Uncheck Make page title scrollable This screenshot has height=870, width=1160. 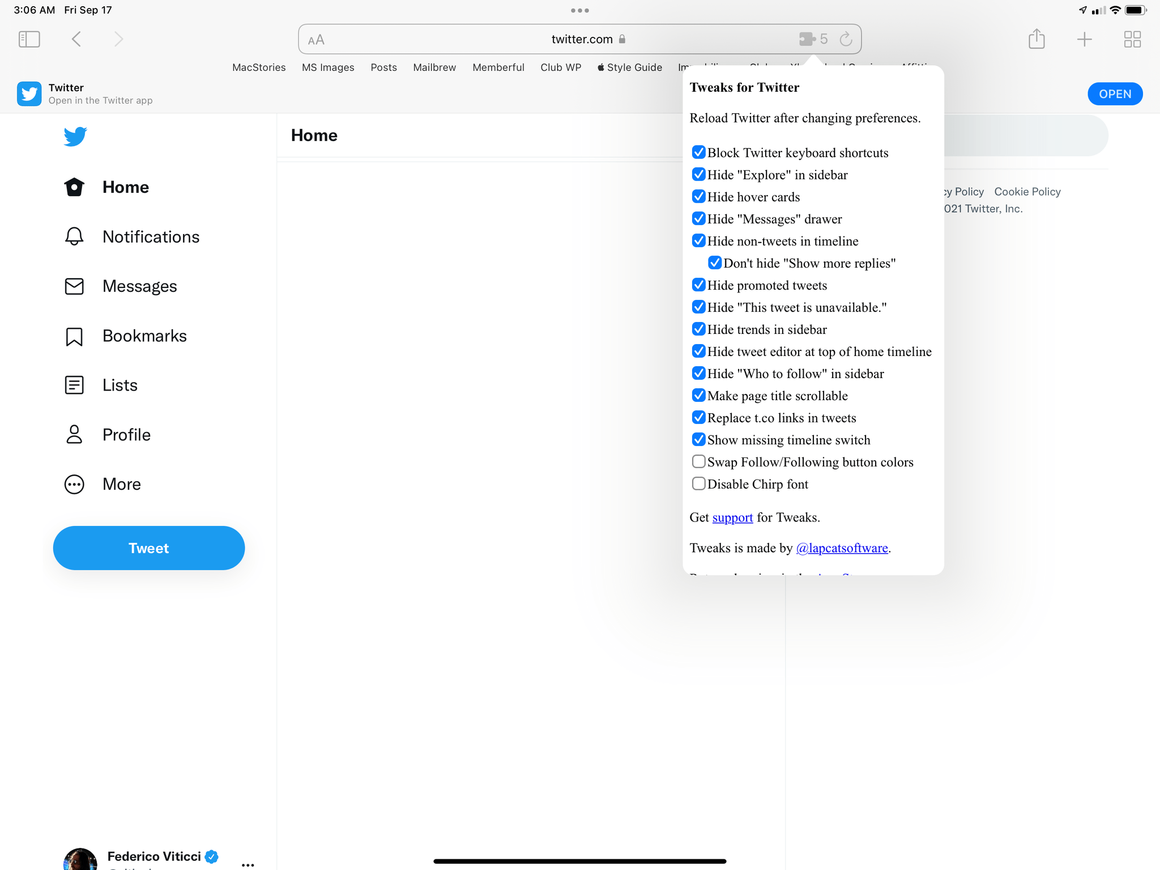(698, 396)
